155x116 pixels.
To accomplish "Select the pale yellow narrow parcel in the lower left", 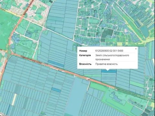I will tap(14, 100).
